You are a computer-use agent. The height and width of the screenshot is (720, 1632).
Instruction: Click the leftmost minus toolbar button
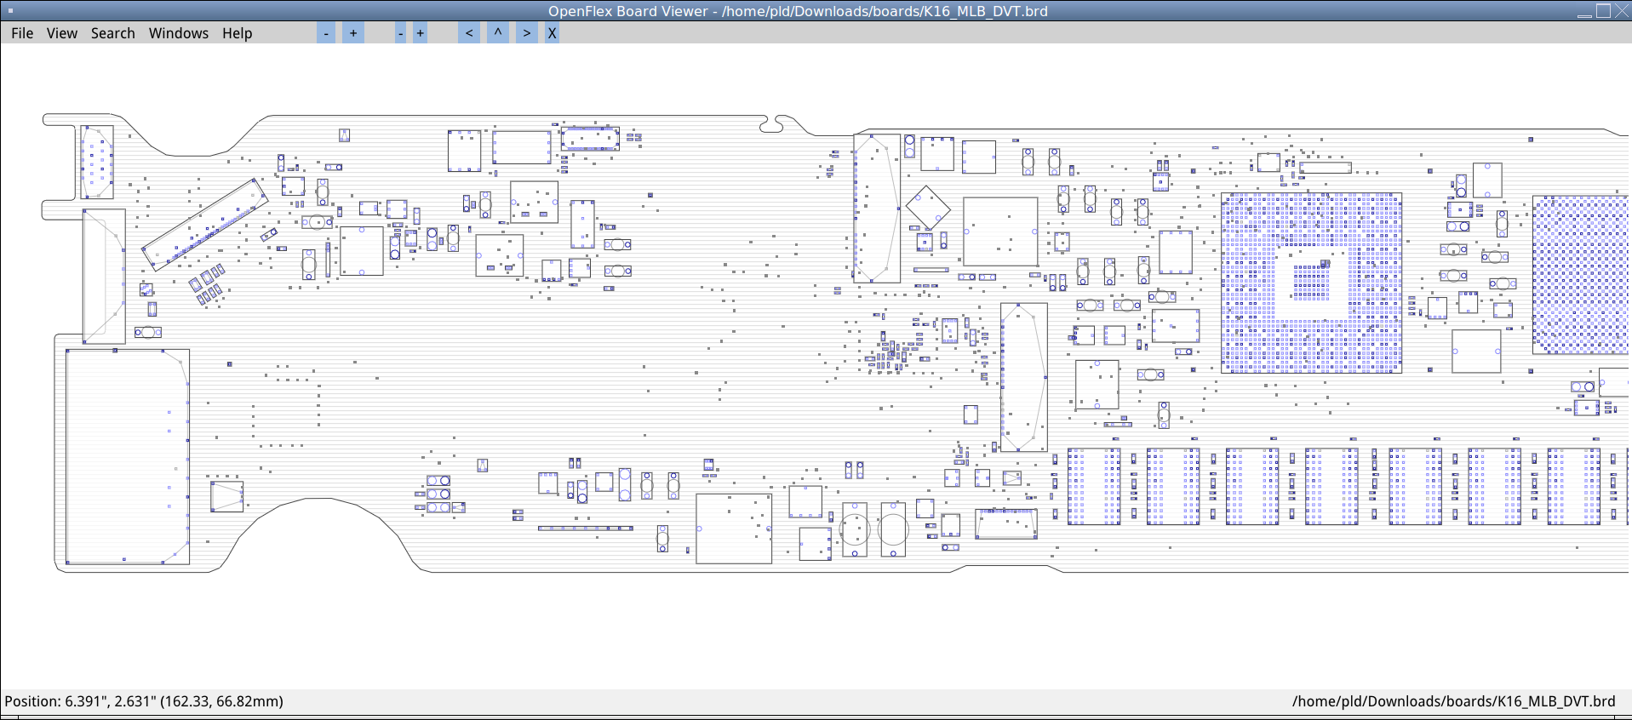(326, 33)
